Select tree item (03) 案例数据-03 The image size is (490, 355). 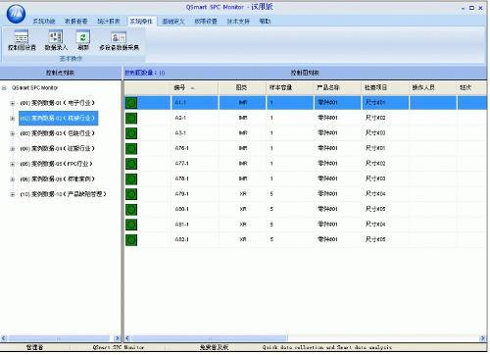(57, 133)
